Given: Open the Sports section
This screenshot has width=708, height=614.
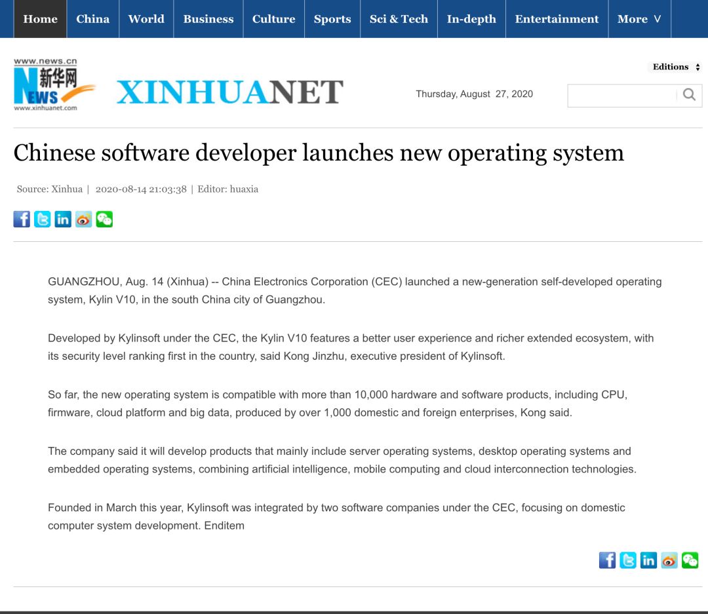Looking at the screenshot, I should click(x=332, y=19).
